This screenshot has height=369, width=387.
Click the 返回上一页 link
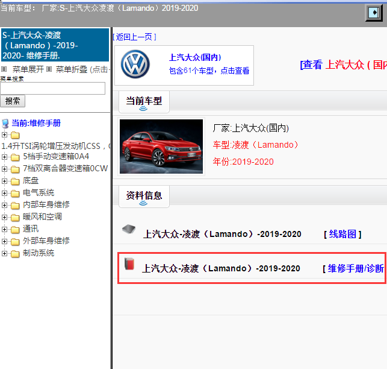134,37
